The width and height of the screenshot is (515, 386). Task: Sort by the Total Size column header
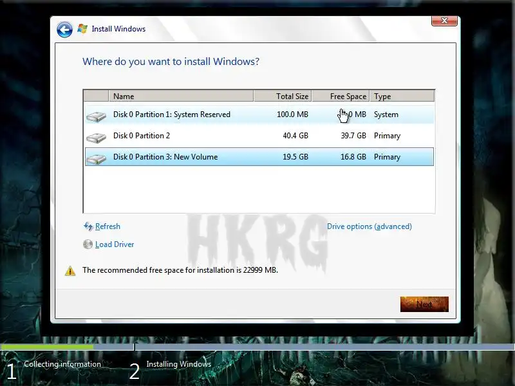click(x=283, y=96)
